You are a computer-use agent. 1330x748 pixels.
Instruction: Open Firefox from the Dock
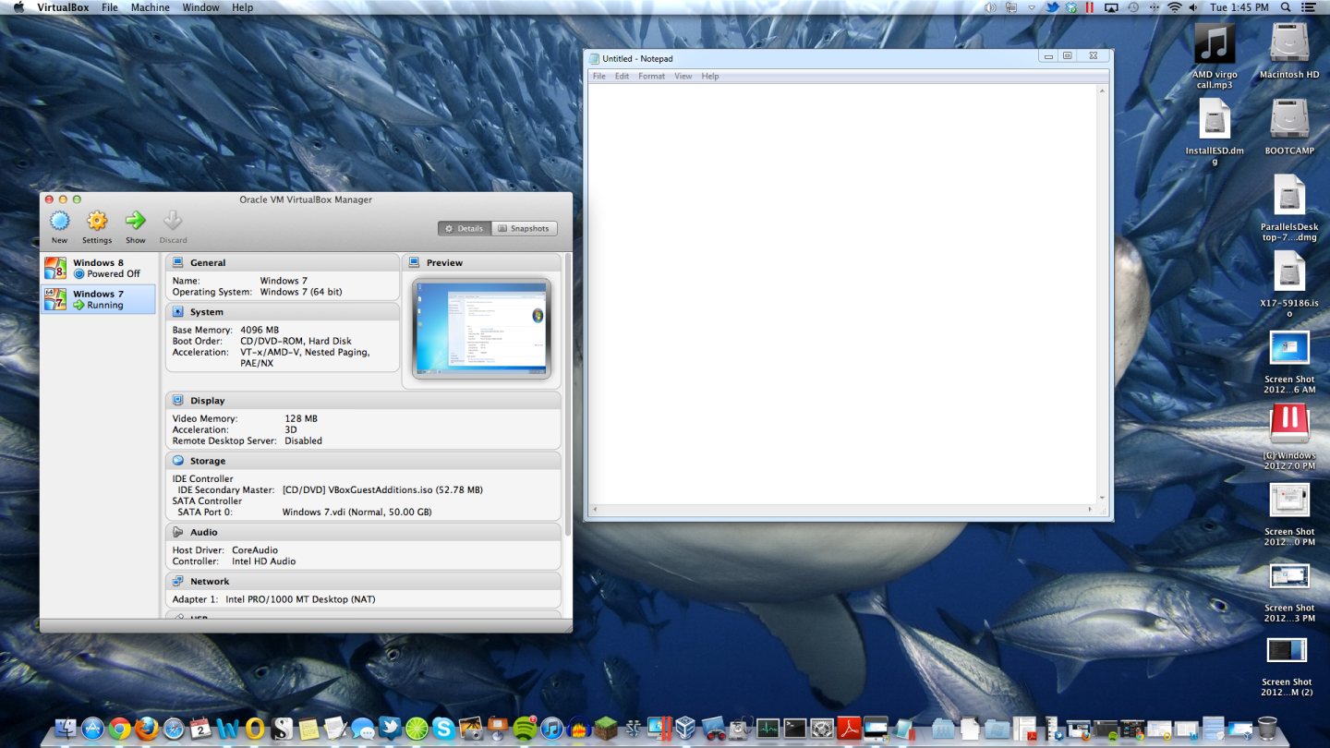[145, 729]
